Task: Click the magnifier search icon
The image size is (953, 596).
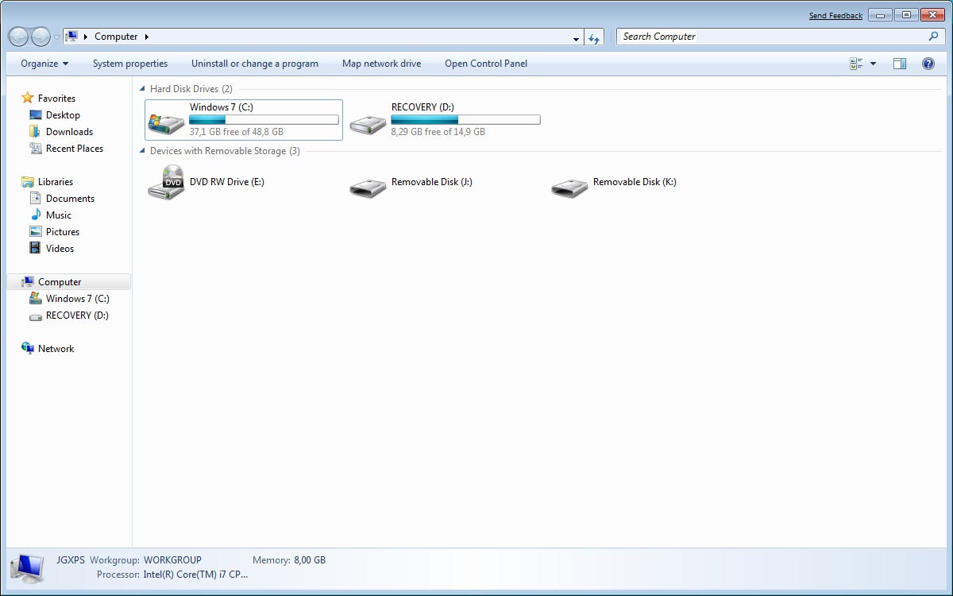Action: (933, 37)
